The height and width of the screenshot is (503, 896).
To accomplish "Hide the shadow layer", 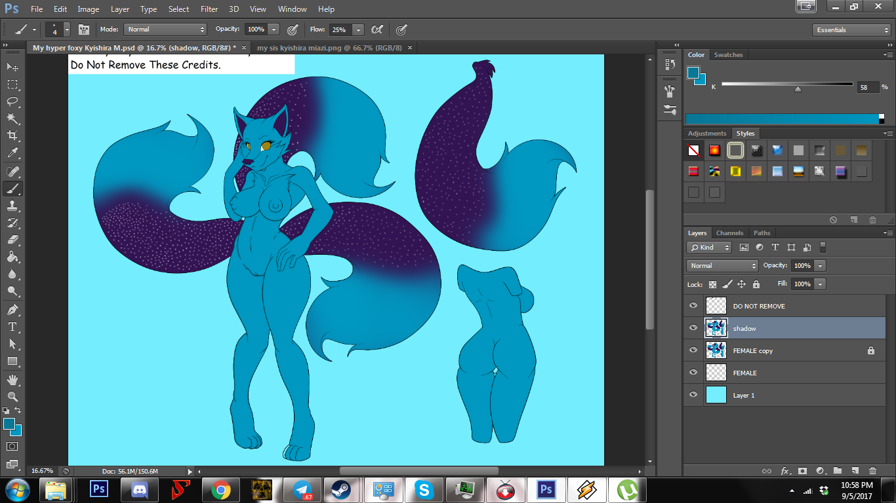I will (x=693, y=328).
